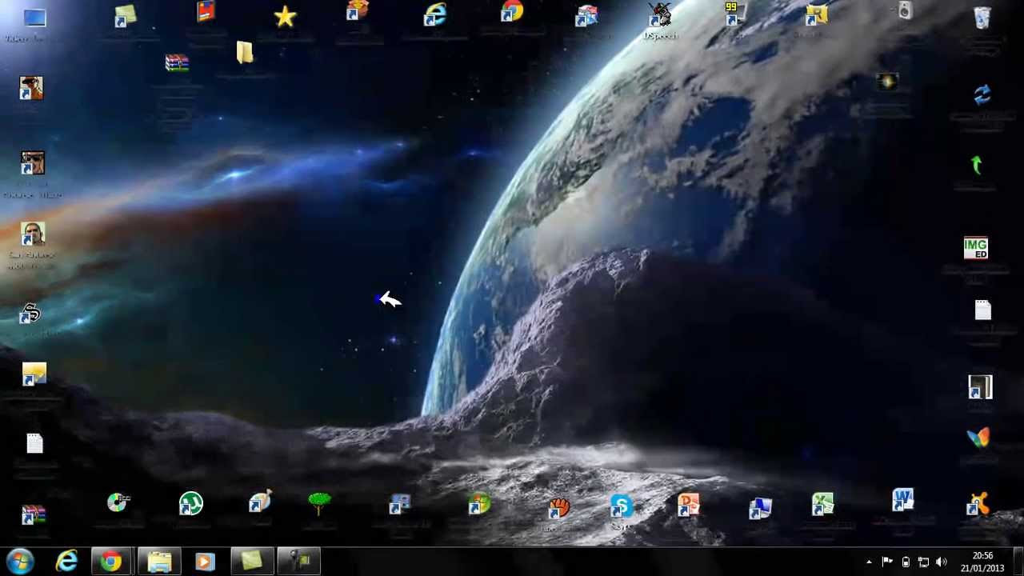Open the Windows Start menu
This screenshot has height=576, width=1024.
20,562
